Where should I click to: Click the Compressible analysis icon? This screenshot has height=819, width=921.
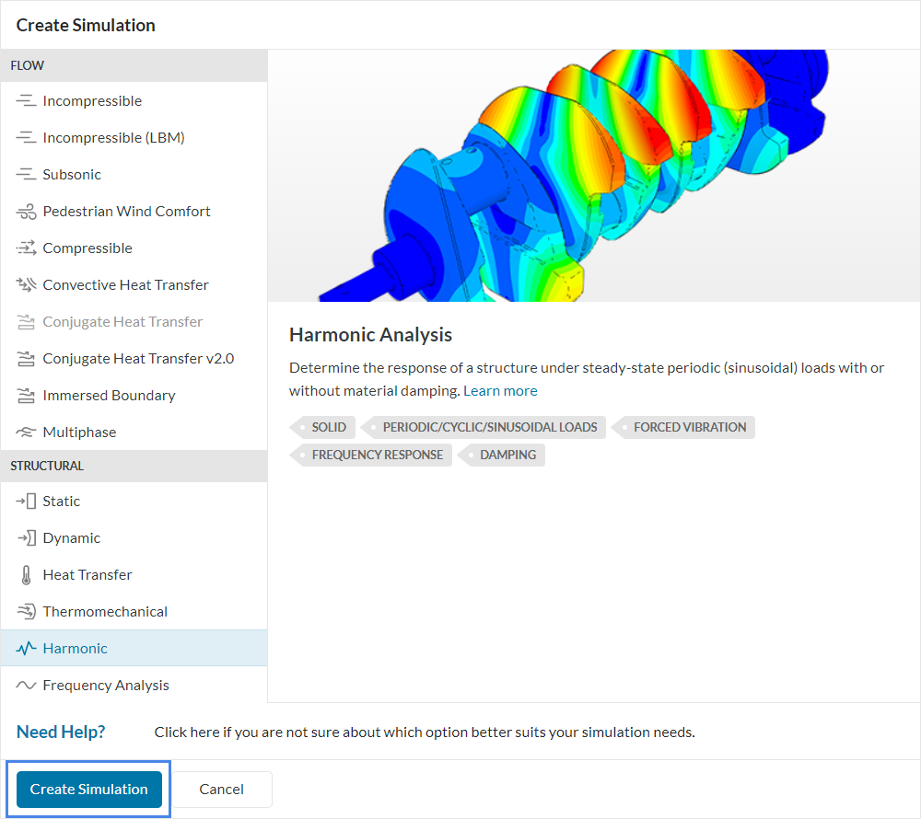[x=26, y=248]
